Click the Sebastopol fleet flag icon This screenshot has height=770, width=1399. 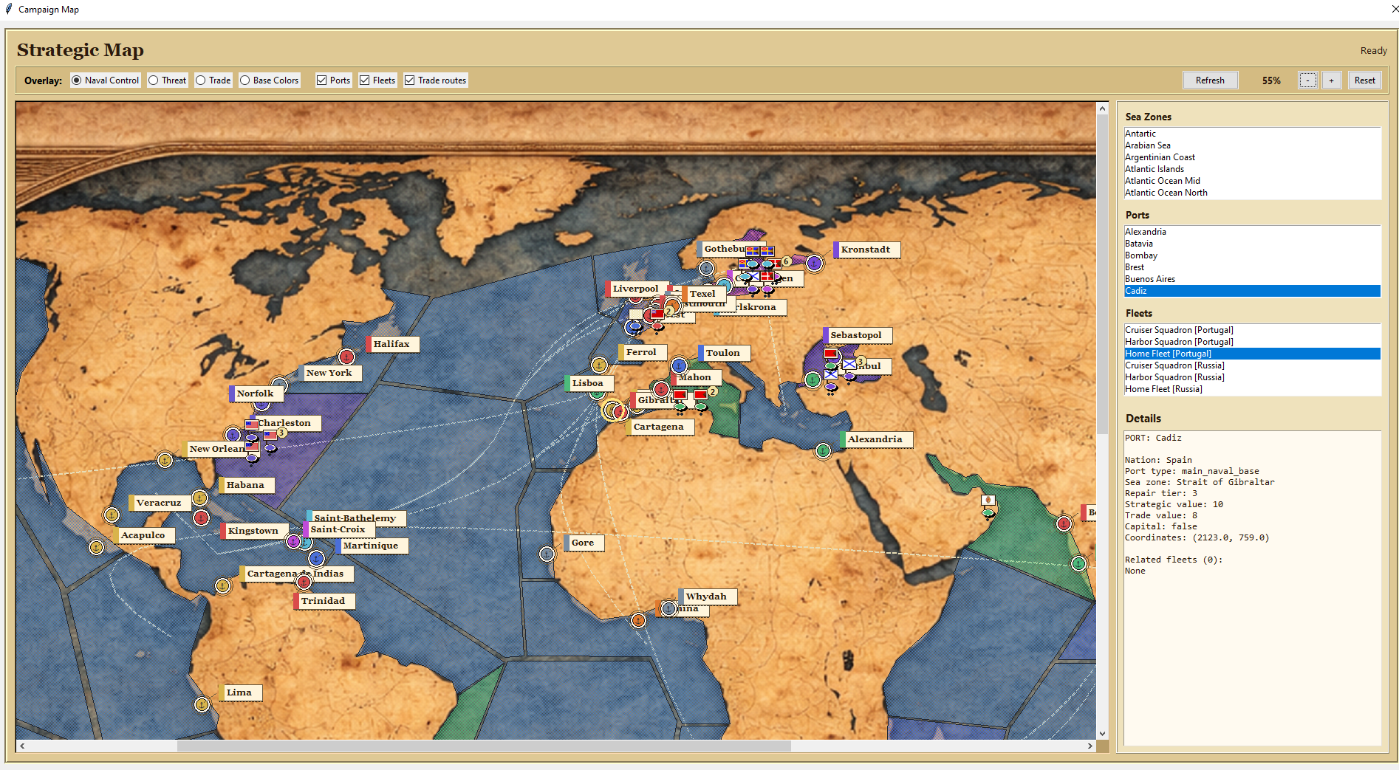830,354
